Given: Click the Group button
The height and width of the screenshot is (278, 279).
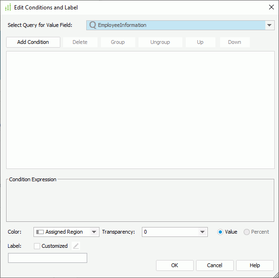Looking at the screenshot, I should coord(118,42).
